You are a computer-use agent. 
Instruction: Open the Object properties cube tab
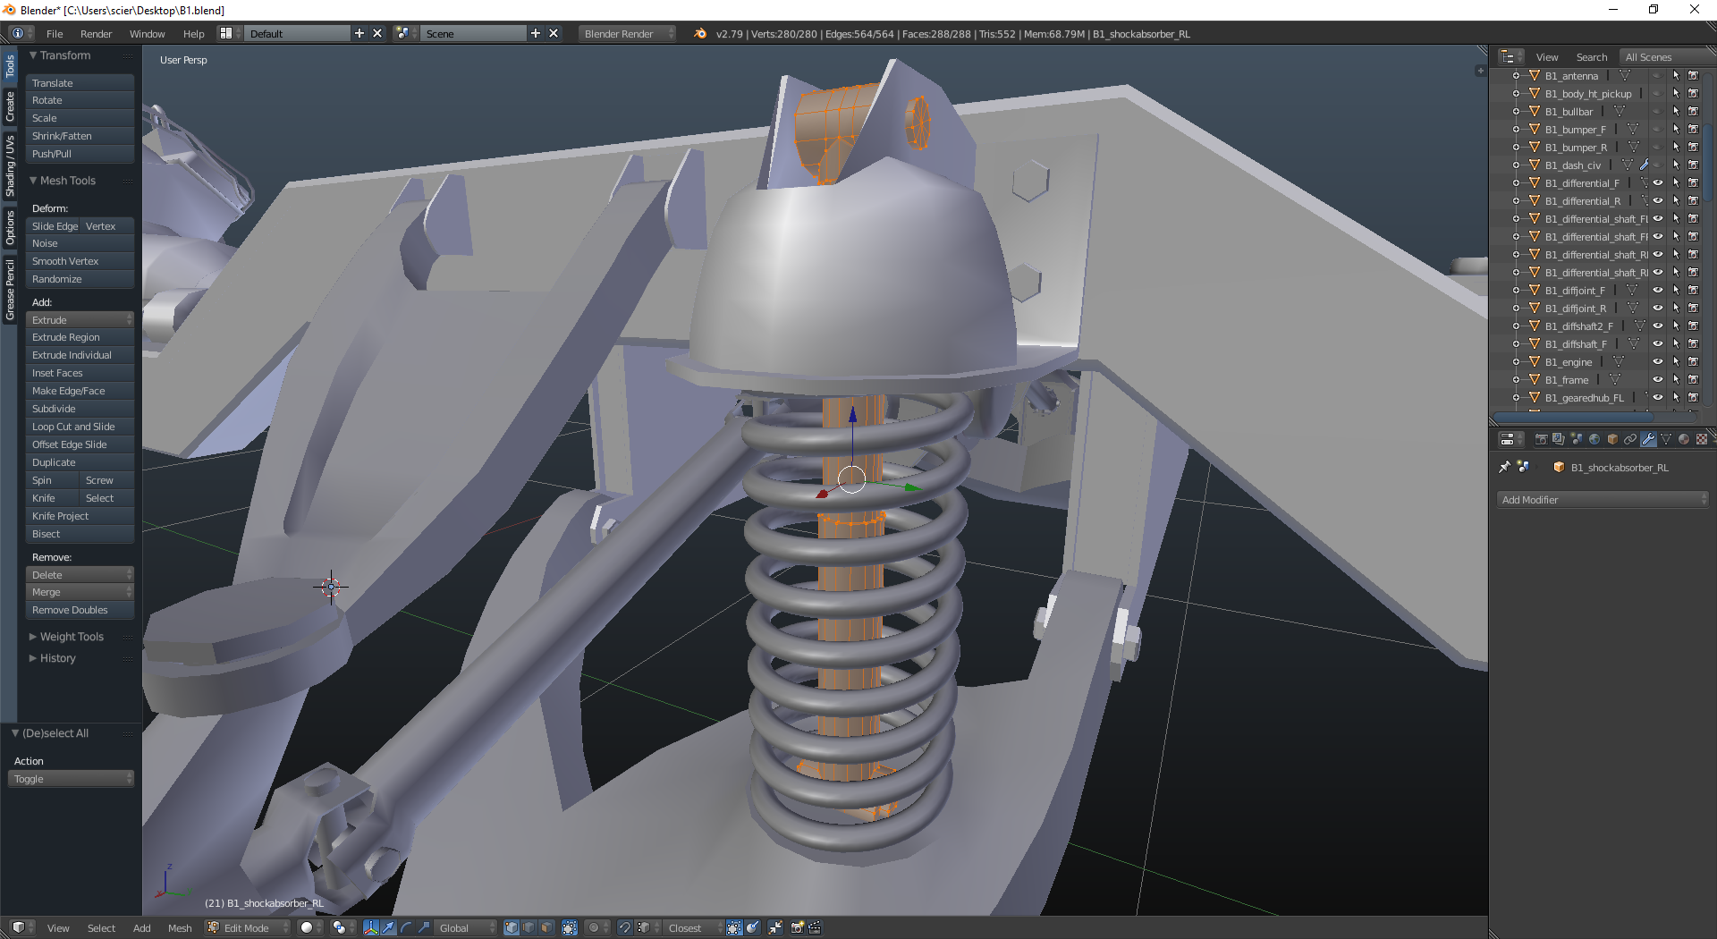pyautogui.click(x=1612, y=439)
